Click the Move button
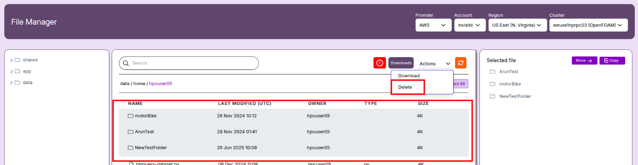Image resolution: width=638 pixels, height=165 pixels. [584, 60]
